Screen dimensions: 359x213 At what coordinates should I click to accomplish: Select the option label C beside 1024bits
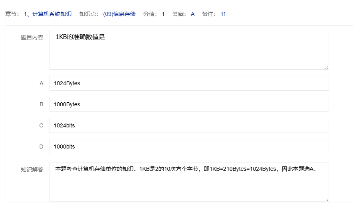point(41,125)
